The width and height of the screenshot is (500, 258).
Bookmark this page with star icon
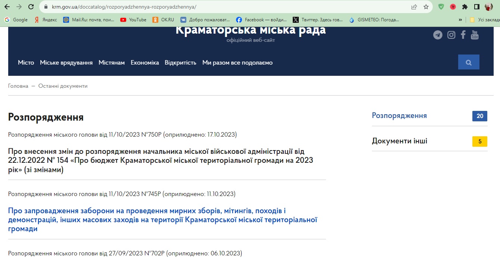tap(426, 7)
